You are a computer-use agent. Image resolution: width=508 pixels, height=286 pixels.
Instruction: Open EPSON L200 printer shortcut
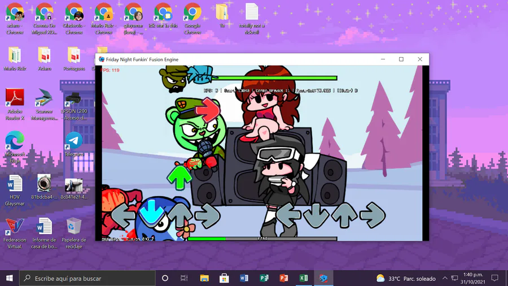click(74, 105)
